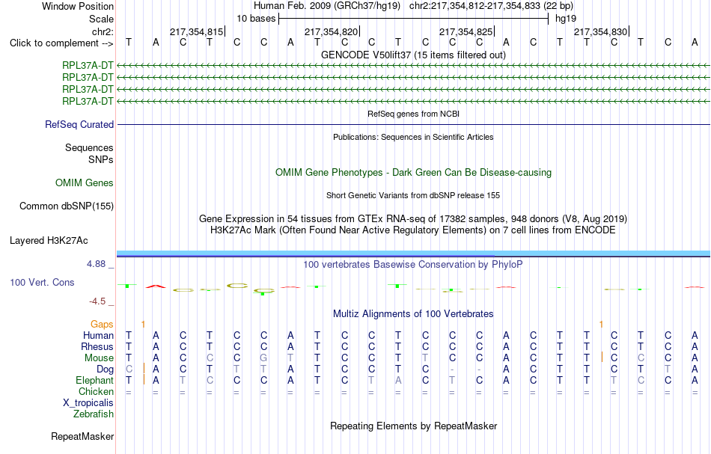This screenshot has height=454, width=711.
Task: Click the RepeatMasker track label
Action: pyautogui.click(x=82, y=436)
